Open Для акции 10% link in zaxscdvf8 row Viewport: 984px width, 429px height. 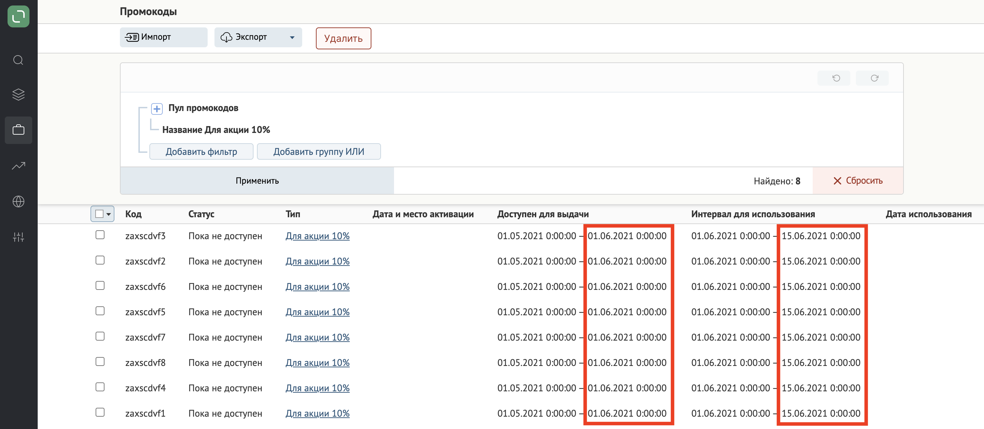coord(317,363)
